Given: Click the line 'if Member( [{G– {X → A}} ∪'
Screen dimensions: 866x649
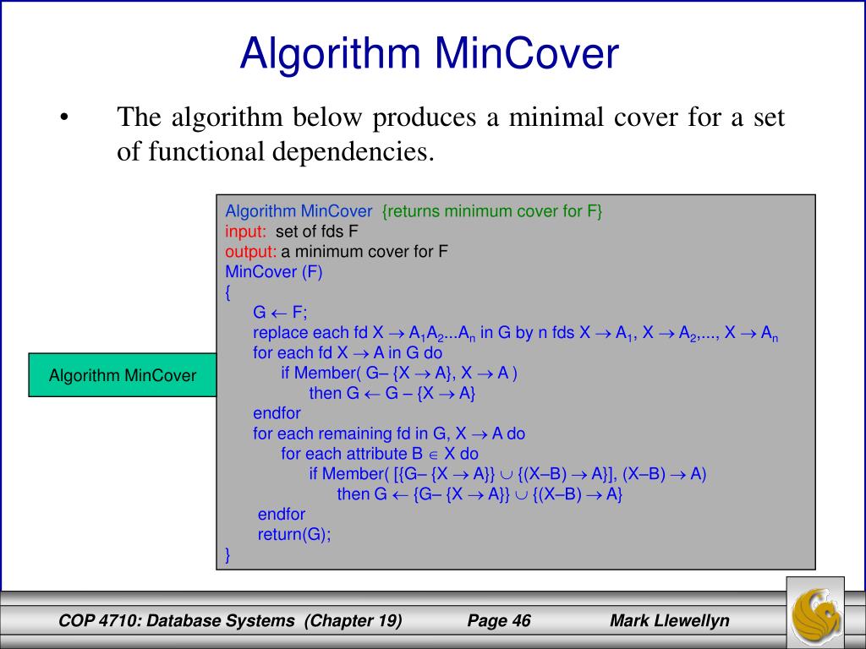Looking at the screenshot, I should tap(507, 474).
